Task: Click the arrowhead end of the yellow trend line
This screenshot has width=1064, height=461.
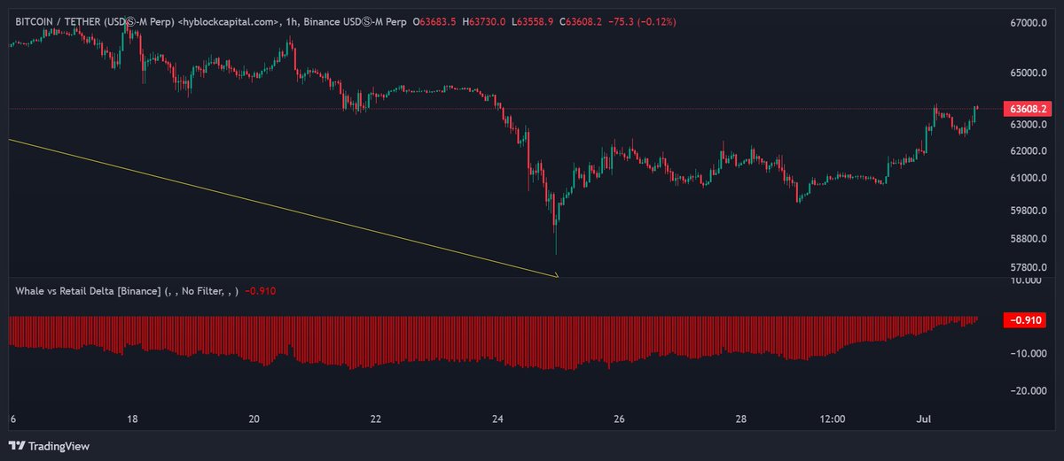Action: [x=556, y=276]
